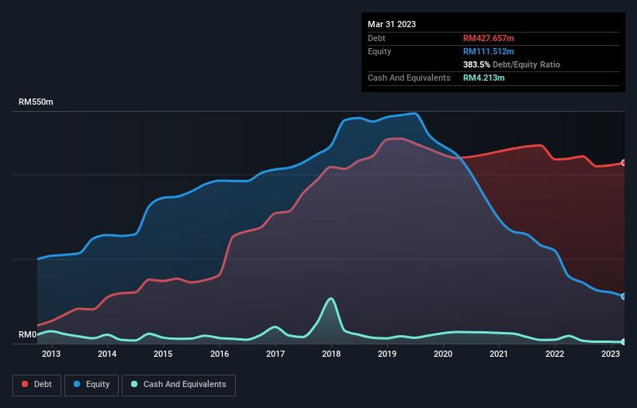Click the red Debt endpoint marker
This screenshot has width=637, height=408.
coord(624,163)
